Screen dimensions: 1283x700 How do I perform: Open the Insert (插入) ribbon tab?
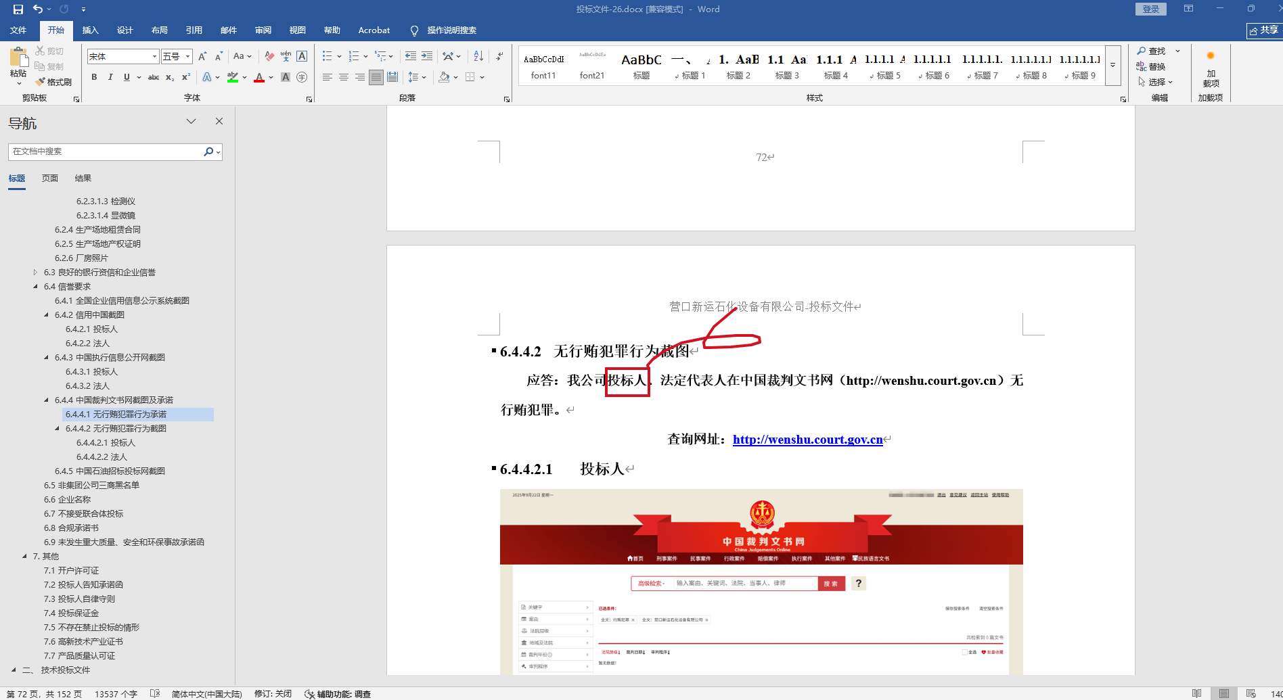pos(90,30)
